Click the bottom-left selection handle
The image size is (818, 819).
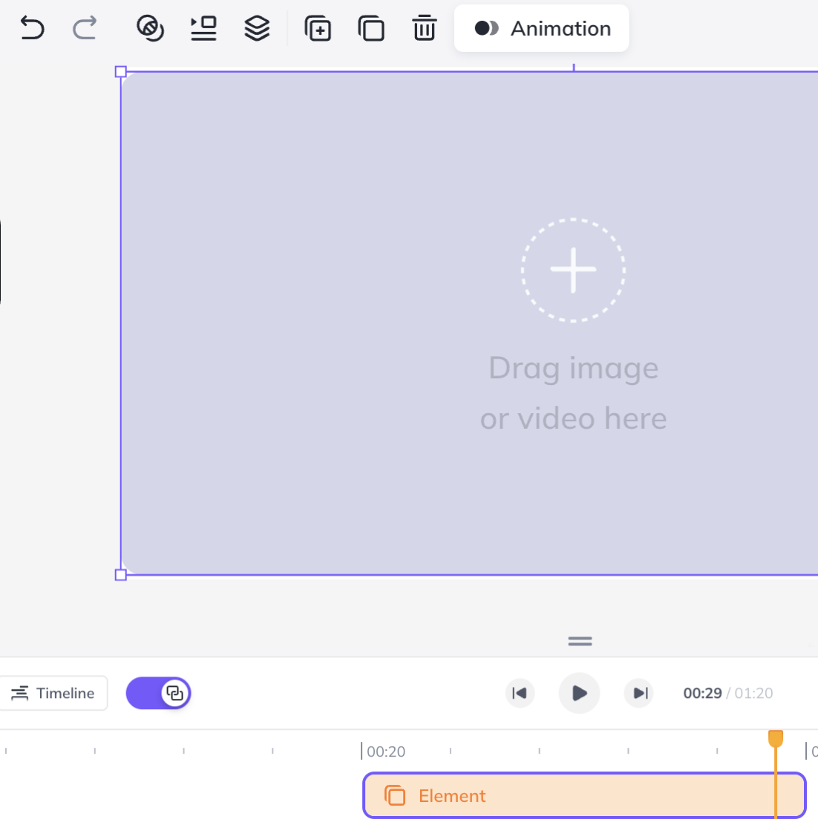coord(121,575)
